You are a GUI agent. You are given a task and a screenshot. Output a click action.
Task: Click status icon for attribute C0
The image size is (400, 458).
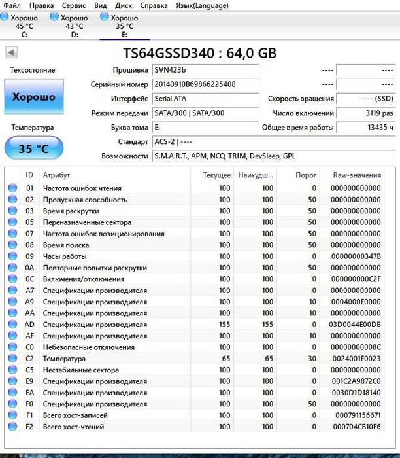12,347
